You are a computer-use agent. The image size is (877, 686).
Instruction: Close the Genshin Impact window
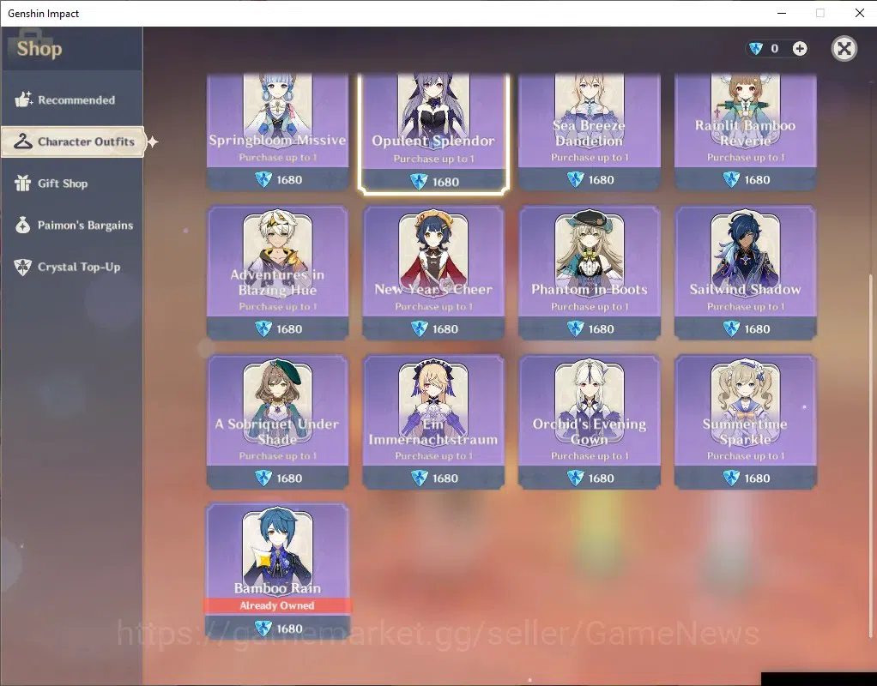[860, 13]
